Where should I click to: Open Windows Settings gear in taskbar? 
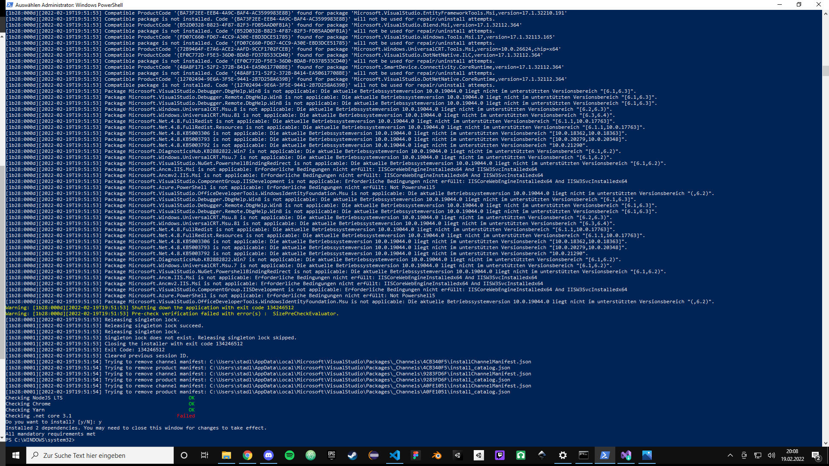pos(563,455)
